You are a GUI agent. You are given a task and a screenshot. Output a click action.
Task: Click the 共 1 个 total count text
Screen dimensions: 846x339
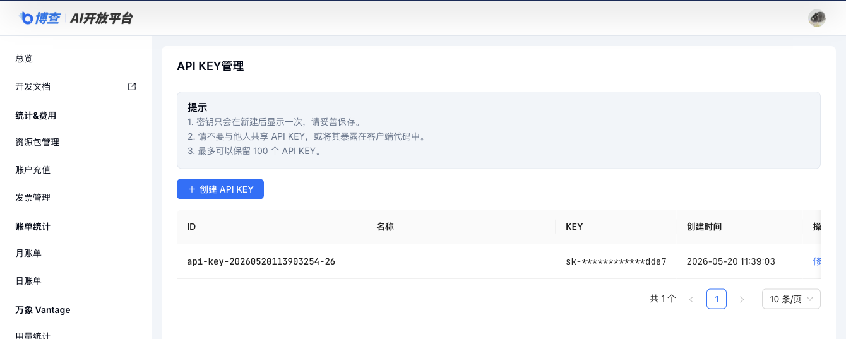click(x=663, y=299)
